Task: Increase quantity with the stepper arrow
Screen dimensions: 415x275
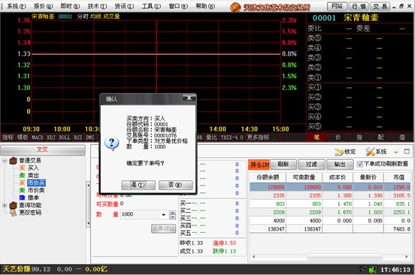Action: pos(172,213)
